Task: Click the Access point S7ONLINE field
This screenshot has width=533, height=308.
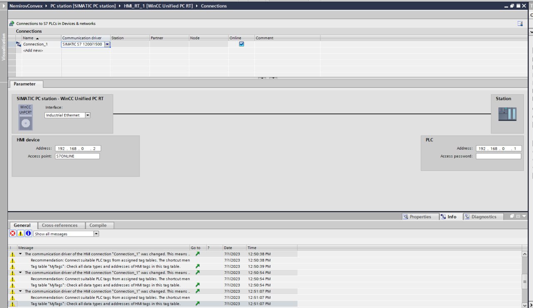Action: [x=77, y=156]
